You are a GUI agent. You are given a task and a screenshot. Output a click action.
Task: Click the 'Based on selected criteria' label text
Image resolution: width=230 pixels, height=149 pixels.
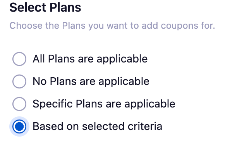(x=98, y=126)
